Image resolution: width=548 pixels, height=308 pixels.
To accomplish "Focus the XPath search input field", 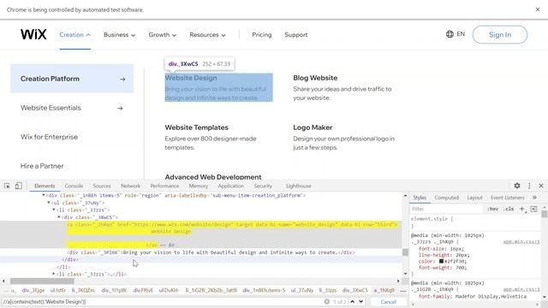I will 163,301.
